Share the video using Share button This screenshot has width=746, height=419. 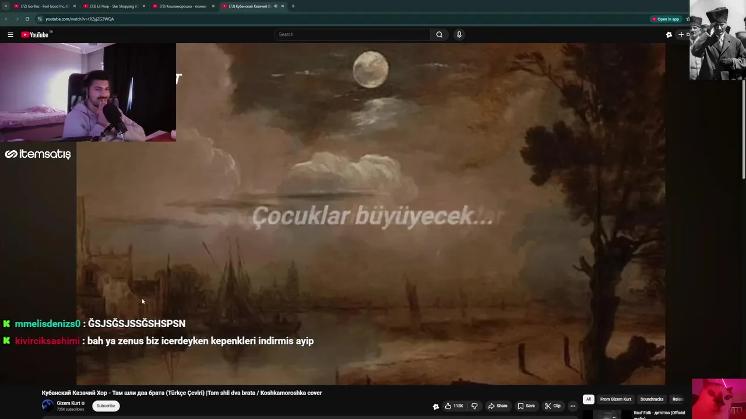coord(498,406)
